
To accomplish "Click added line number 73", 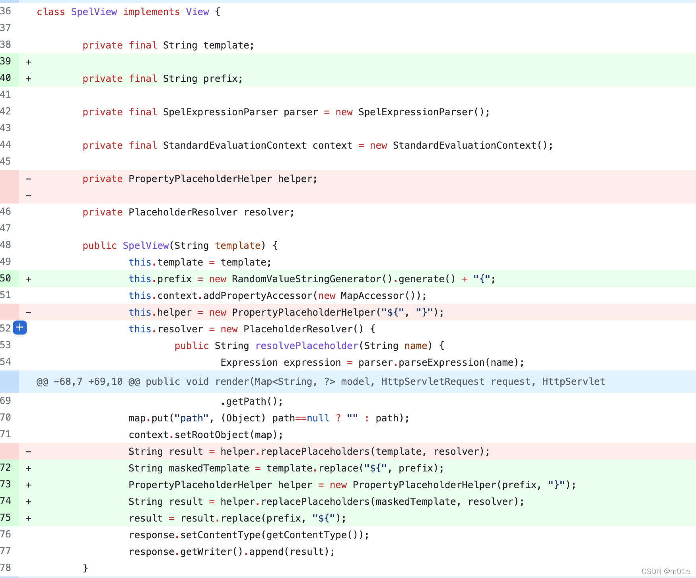I will pyautogui.click(x=6, y=484).
